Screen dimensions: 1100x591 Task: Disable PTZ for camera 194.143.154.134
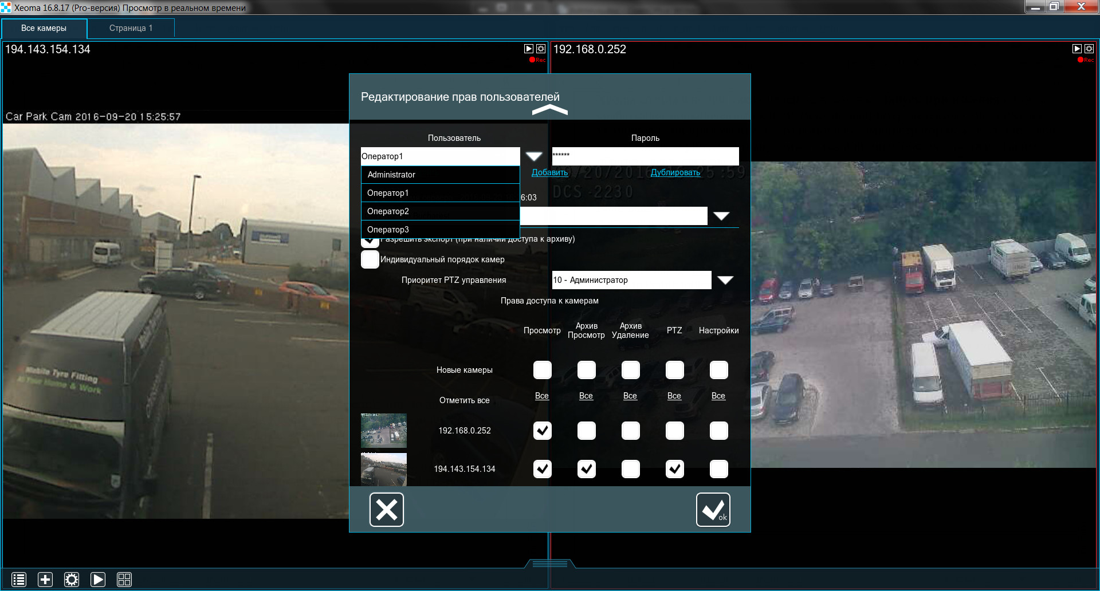click(674, 469)
